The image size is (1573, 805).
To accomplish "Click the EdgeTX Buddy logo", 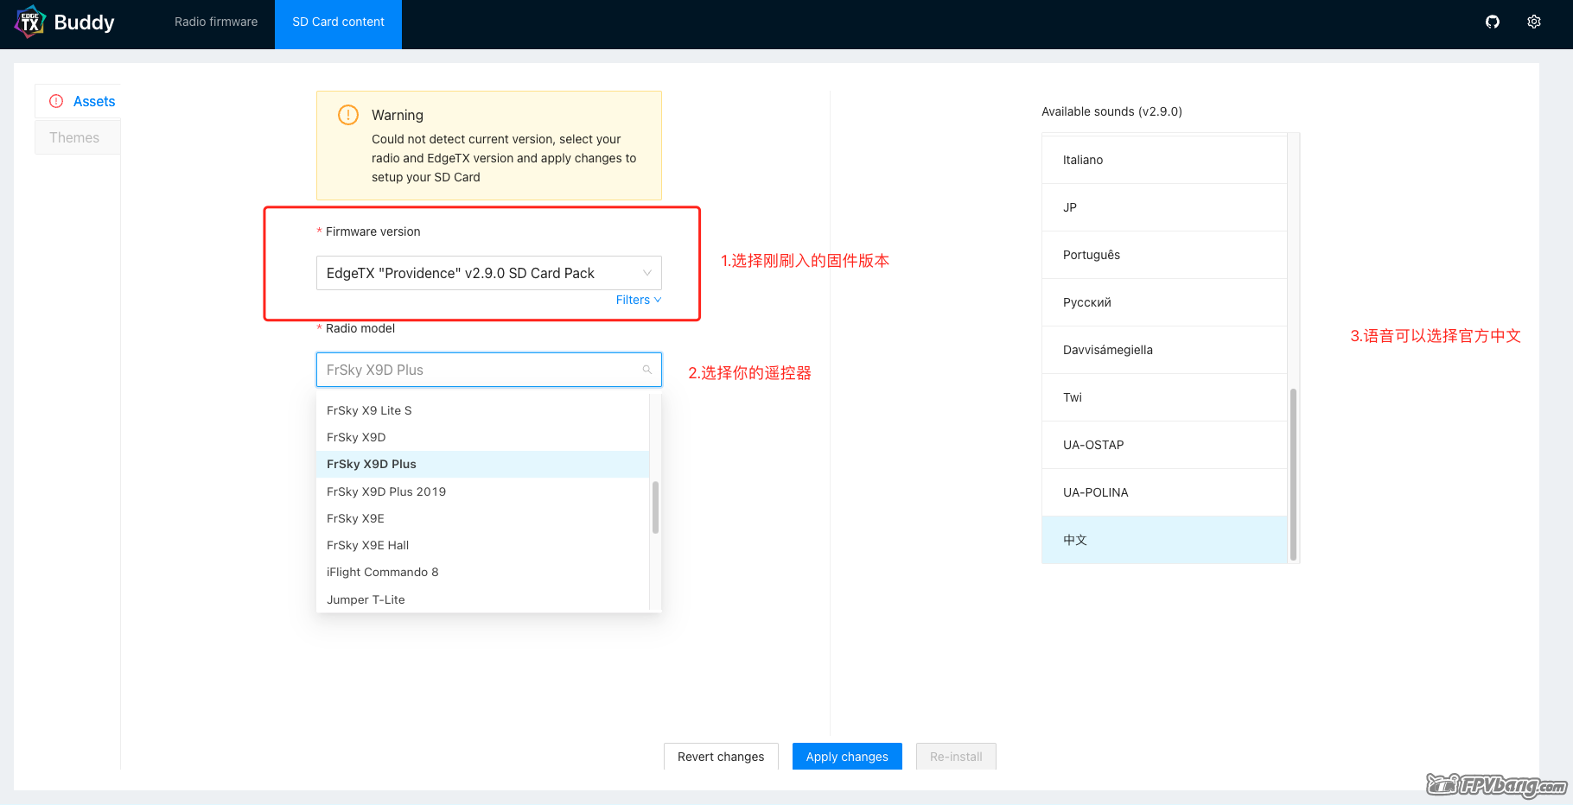I will 65,22.
